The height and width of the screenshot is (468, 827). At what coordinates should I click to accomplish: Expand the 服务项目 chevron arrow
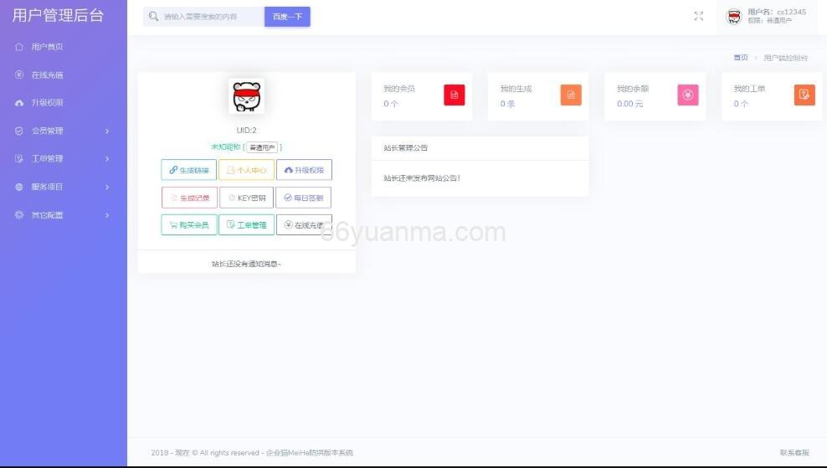click(x=107, y=187)
